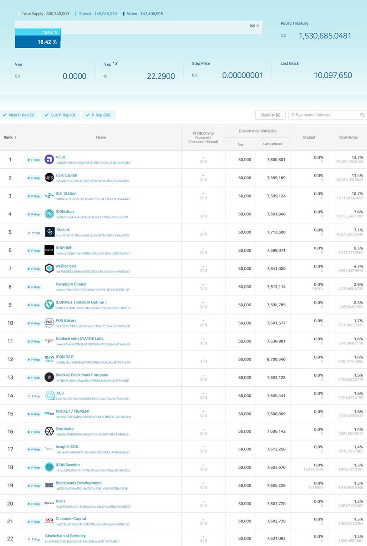
Task: Click the AC3 logo icon
Action: 50,395
